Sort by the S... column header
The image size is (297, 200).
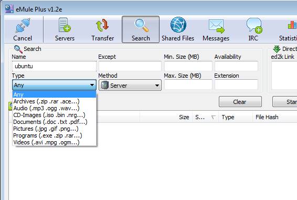click(x=205, y=117)
